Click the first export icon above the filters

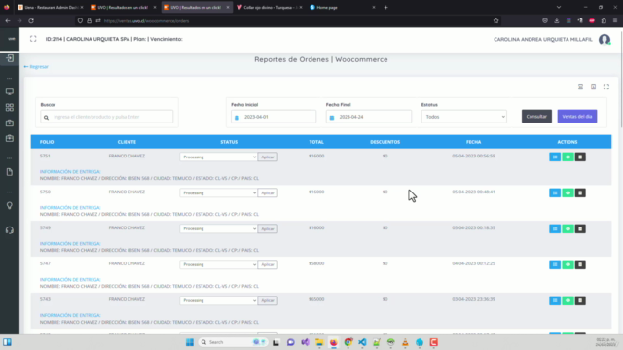pyautogui.click(x=580, y=87)
